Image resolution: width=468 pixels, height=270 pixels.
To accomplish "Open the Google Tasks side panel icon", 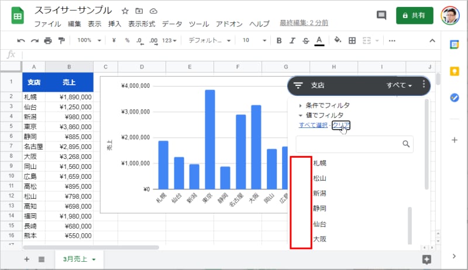I will [455, 98].
